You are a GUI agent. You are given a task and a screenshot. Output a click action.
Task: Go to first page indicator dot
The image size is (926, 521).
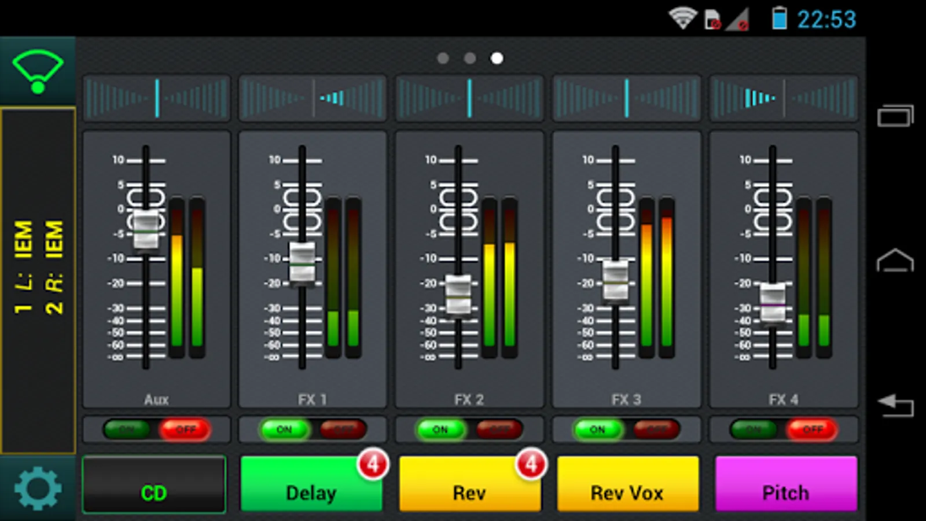pos(443,58)
